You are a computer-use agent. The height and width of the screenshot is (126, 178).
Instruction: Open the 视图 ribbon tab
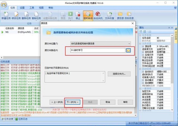pos(41,8)
